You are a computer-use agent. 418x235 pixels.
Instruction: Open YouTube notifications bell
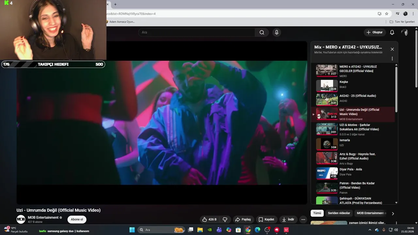click(x=392, y=32)
